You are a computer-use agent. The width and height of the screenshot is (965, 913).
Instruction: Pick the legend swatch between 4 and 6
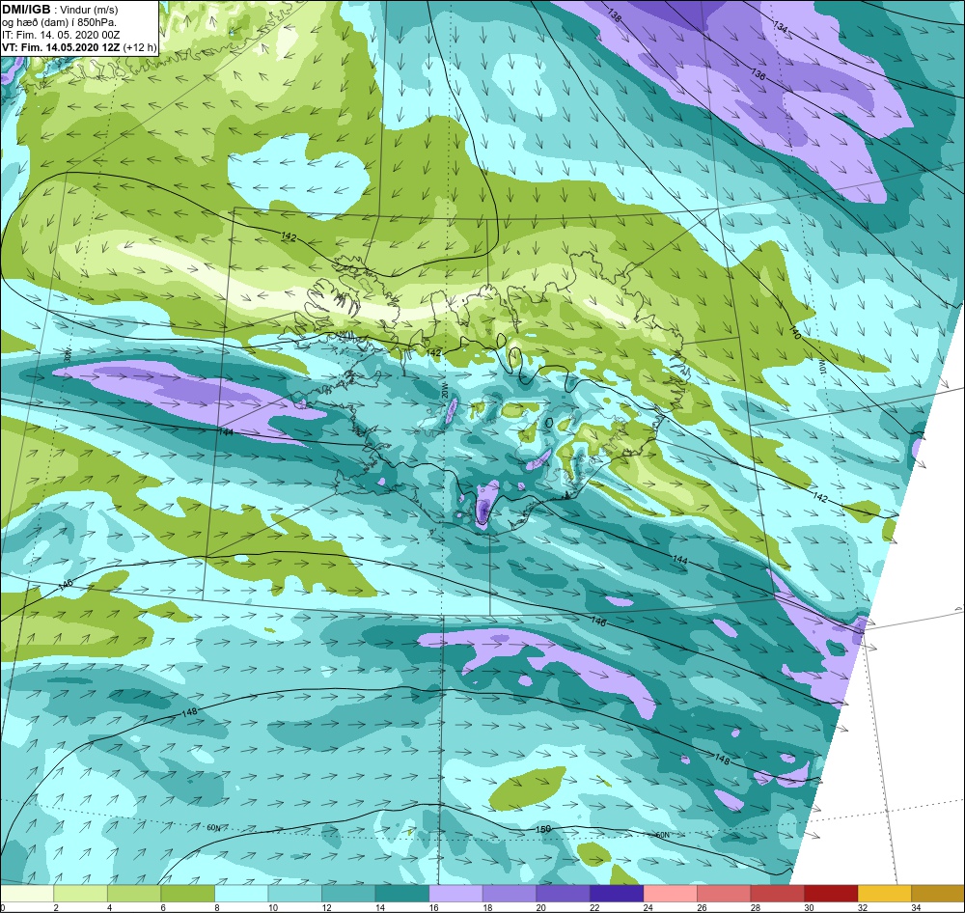coord(134,893)
